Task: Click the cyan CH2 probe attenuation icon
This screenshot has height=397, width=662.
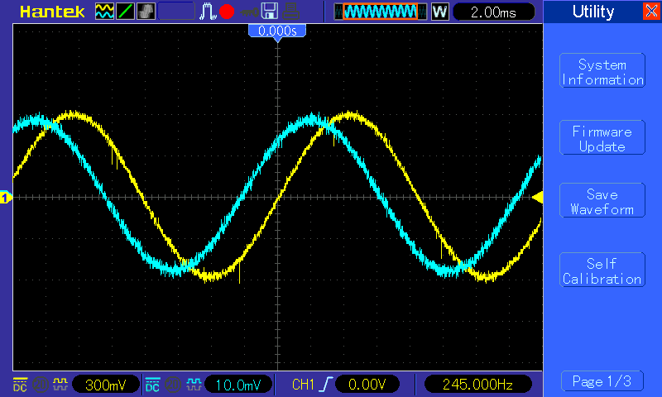Action: pyautogui.click(x=194, y=385)
